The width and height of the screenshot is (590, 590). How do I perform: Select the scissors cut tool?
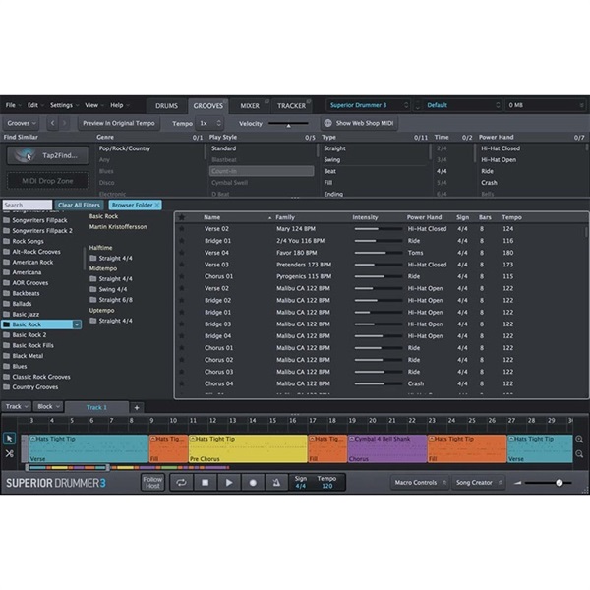tap(10, 453)
